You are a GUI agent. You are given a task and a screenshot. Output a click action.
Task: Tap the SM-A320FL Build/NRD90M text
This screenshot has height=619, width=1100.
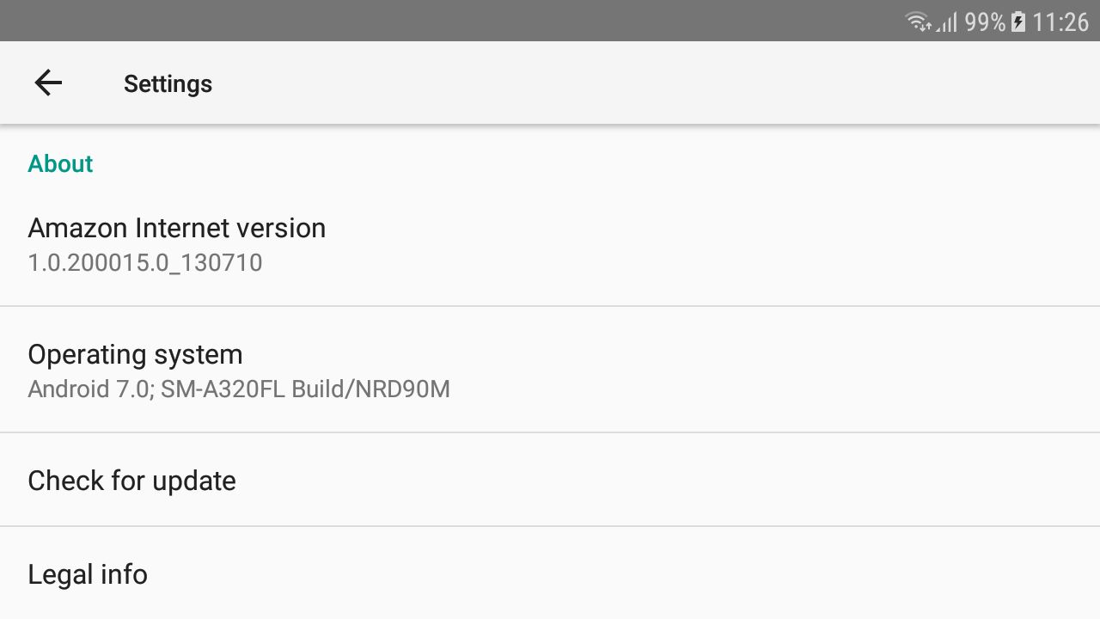click(305, 389)
